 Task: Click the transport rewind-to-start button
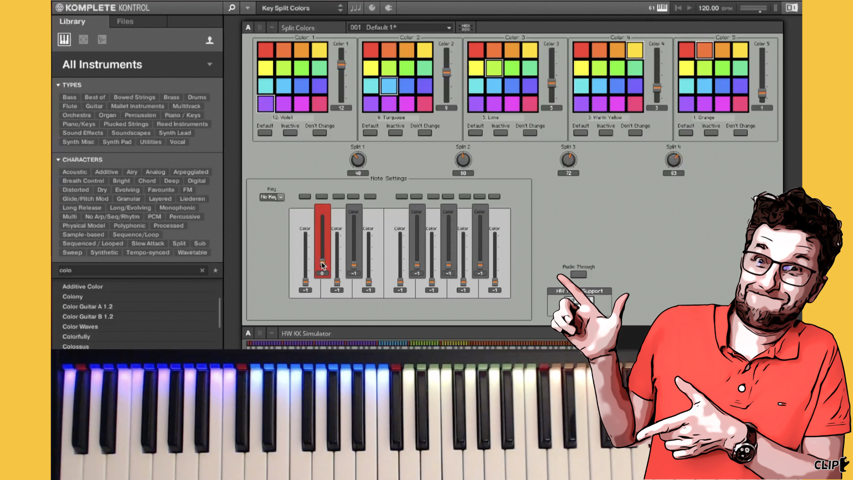pyautogui.click(x=678, y=8)
